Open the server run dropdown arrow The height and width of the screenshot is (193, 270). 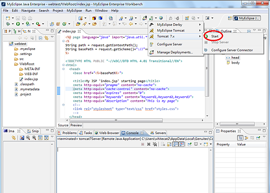(x=156, y=18)
